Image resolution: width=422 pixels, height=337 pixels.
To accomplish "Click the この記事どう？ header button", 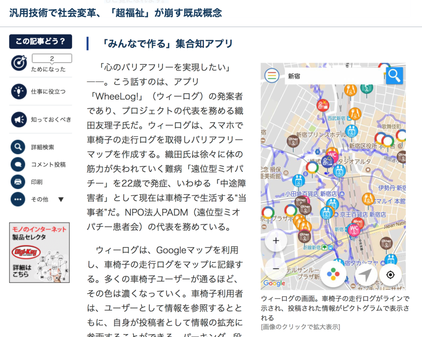I will [x=41, y=42].
